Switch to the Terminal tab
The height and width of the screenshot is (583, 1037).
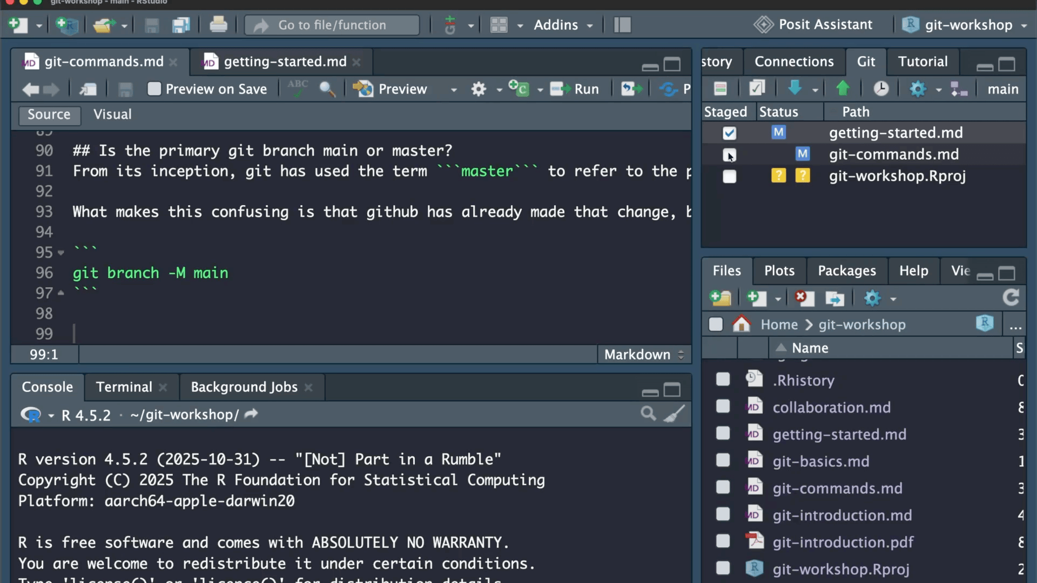tap(124, 387)
